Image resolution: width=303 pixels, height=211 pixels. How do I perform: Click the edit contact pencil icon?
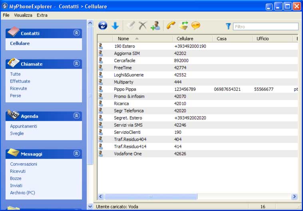[x=130, y=26]
